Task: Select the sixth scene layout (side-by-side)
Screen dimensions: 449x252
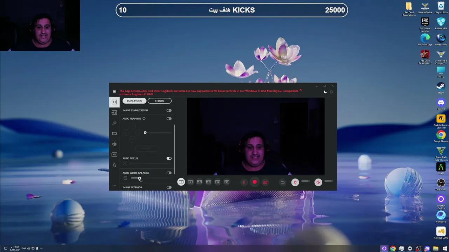Action: tap(227, 182)
